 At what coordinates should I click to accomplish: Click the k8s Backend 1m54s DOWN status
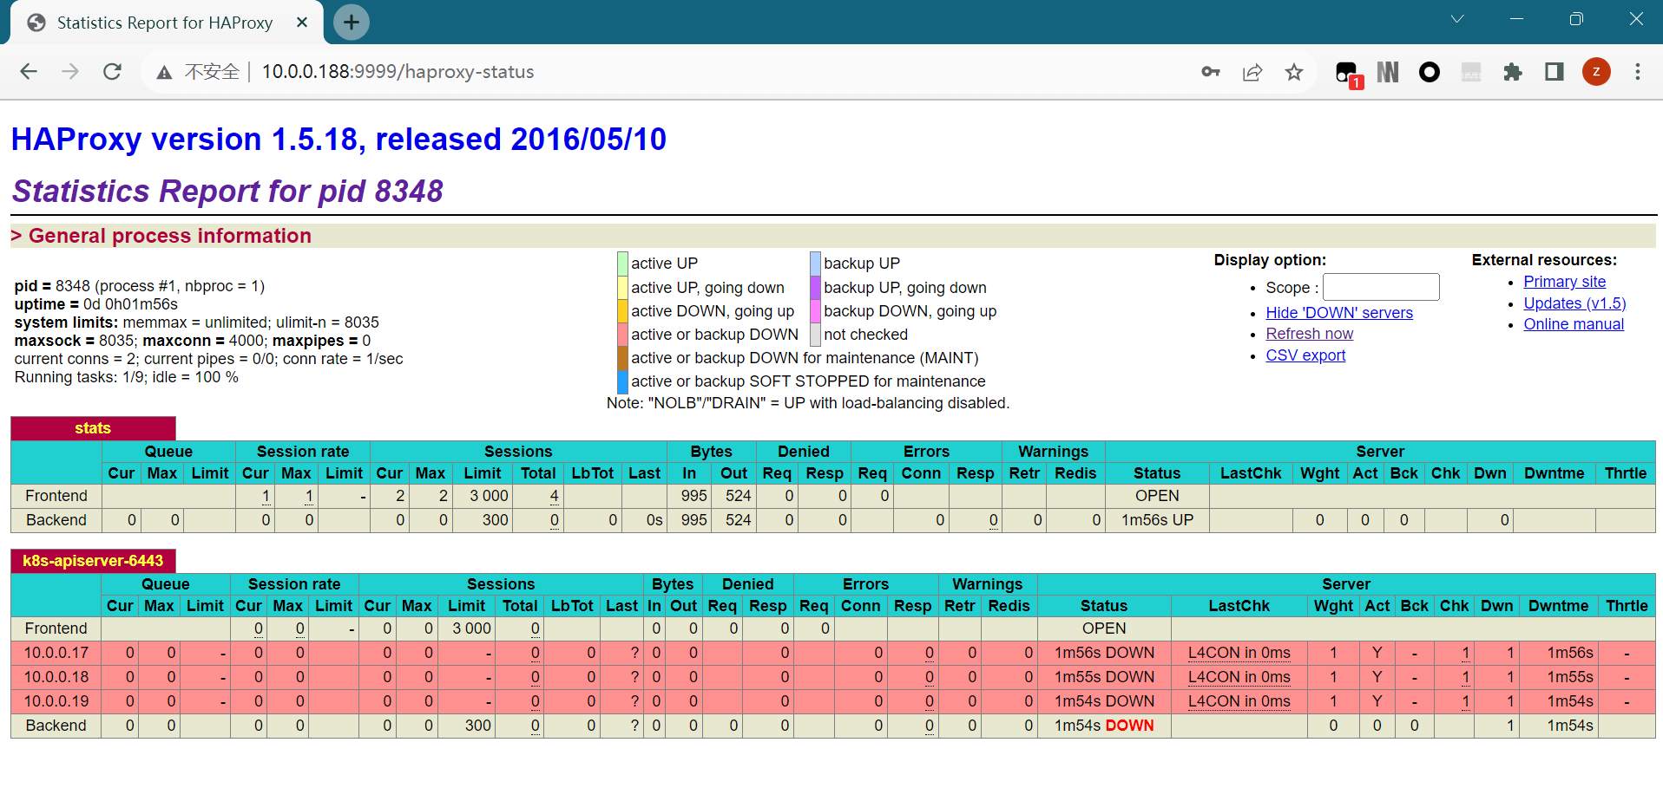[1104, 726]
